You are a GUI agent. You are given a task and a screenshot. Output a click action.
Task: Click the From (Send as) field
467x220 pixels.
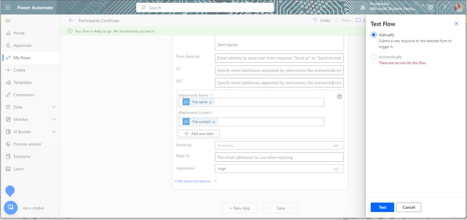[x=280, y=58]
